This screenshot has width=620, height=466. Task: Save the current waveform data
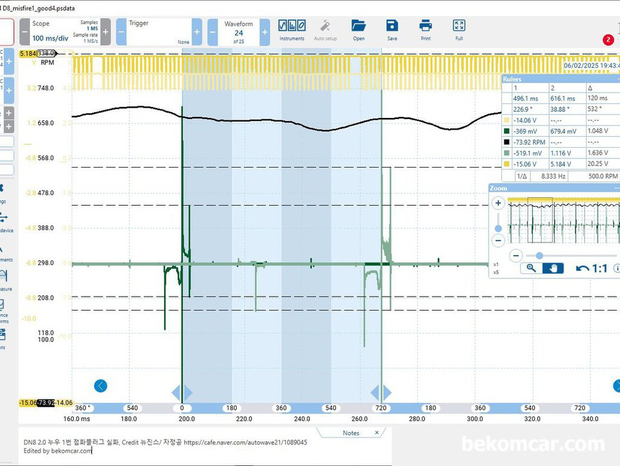(x=392, y=30)
